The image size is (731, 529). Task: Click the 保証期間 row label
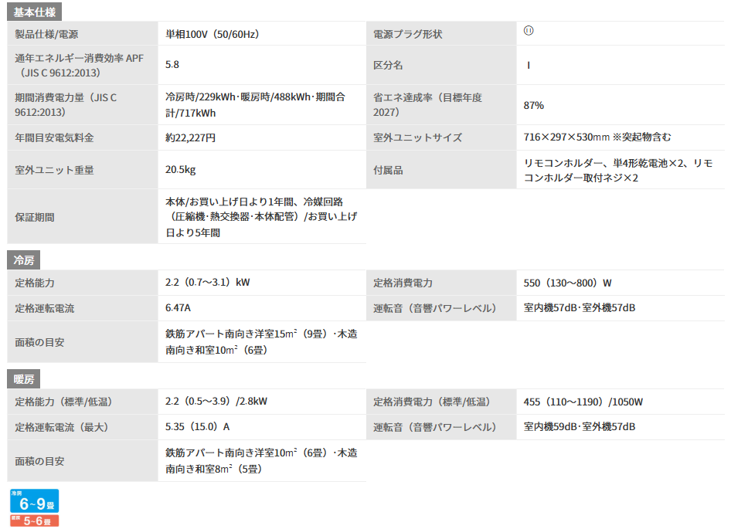pyautogui.click(x=35, y=217)
